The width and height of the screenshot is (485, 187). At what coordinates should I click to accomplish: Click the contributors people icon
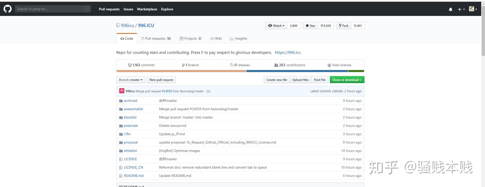[x=276, y=65]
